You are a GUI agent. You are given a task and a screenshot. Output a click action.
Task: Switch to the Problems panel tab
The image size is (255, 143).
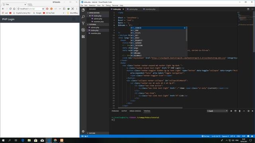click(x=115, y=111)
